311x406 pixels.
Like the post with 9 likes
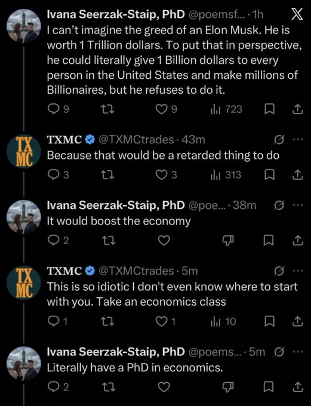click(167, 109)
